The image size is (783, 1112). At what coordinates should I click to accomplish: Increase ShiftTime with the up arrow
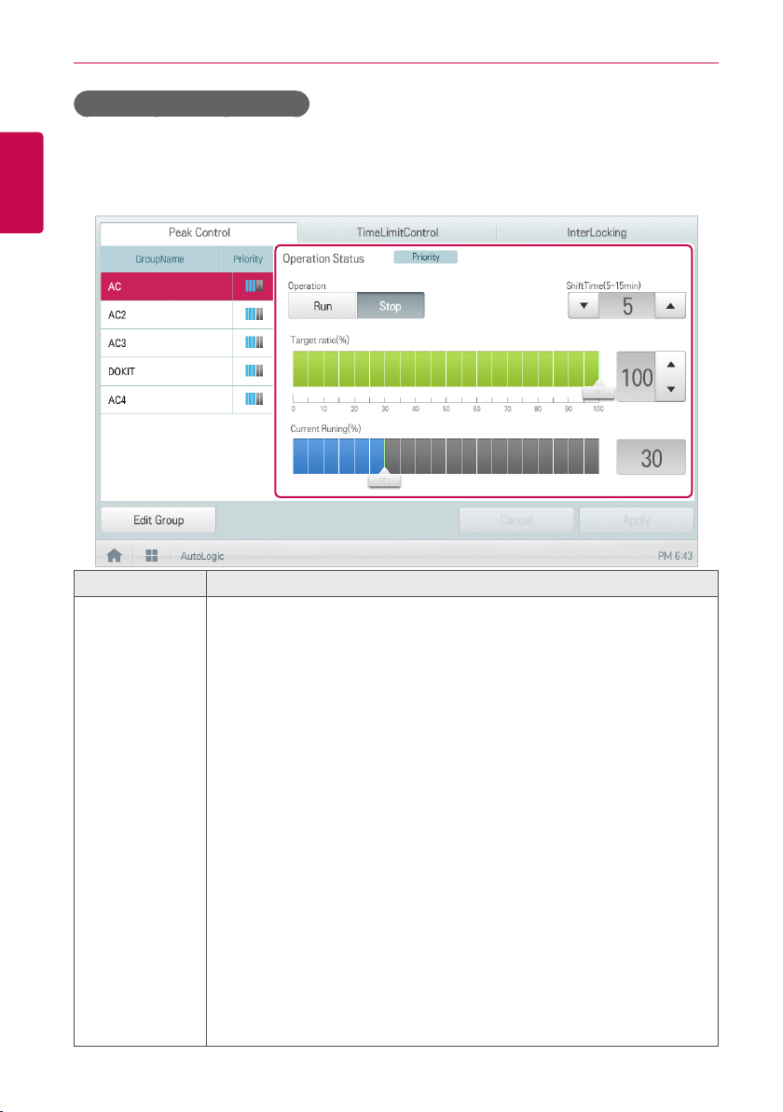[x=670, y=306]
